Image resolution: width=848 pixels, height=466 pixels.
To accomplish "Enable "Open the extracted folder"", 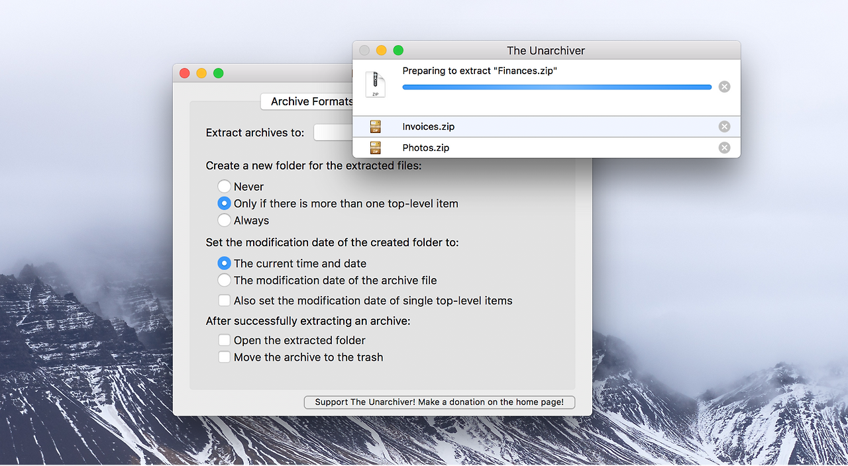I will 224,340.
